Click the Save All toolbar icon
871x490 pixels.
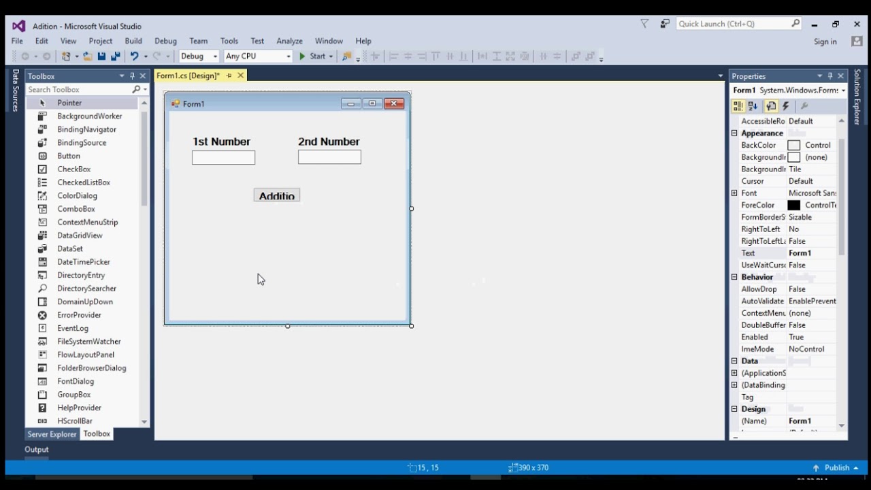pos(115,56)
